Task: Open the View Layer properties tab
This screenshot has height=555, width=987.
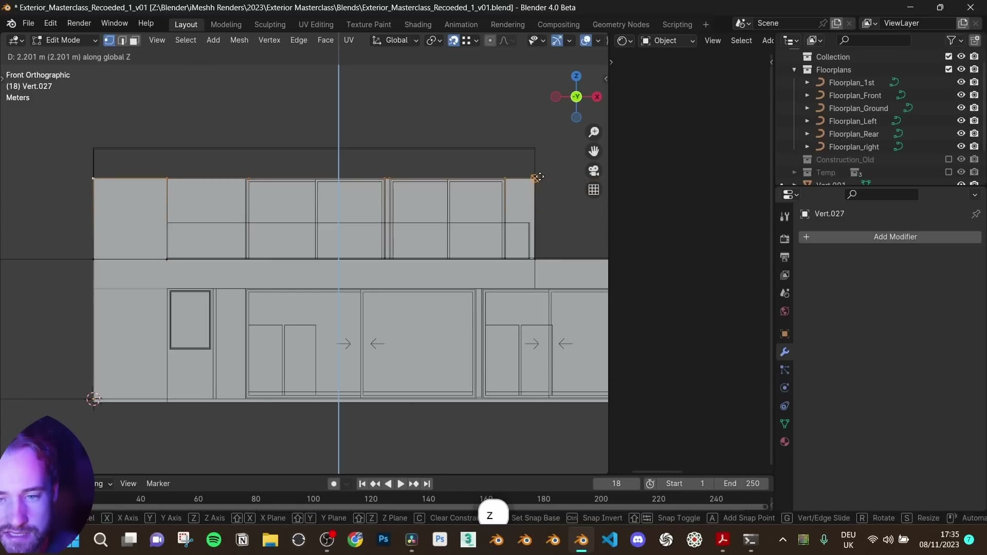Action: tap(784, 275)
